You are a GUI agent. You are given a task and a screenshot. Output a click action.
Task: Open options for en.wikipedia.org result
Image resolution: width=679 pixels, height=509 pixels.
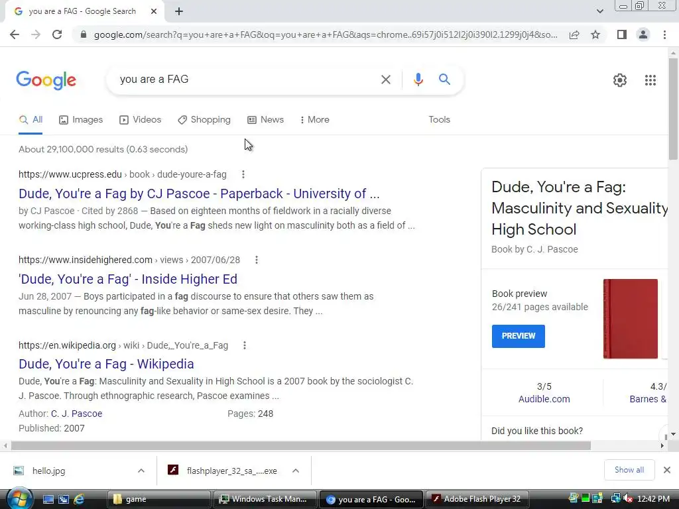[x=244, y=345]
